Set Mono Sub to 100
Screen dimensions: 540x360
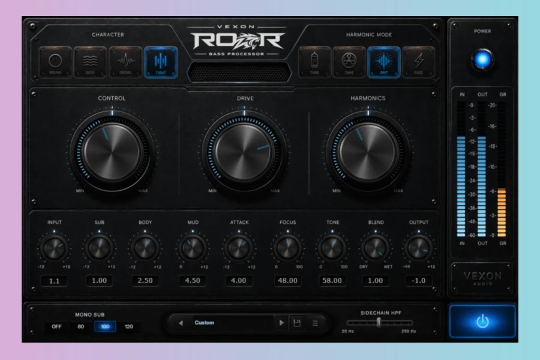pos(105,326)
